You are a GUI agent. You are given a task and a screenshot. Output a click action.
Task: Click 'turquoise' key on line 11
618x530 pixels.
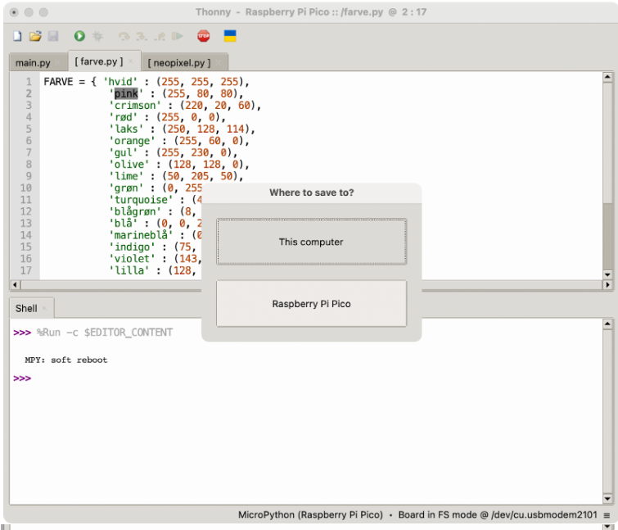141,200
